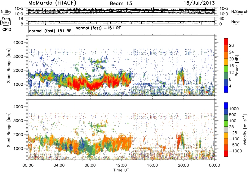Click the 04:00 time tick label
This screenshot has height=172, width=248.
59,165
